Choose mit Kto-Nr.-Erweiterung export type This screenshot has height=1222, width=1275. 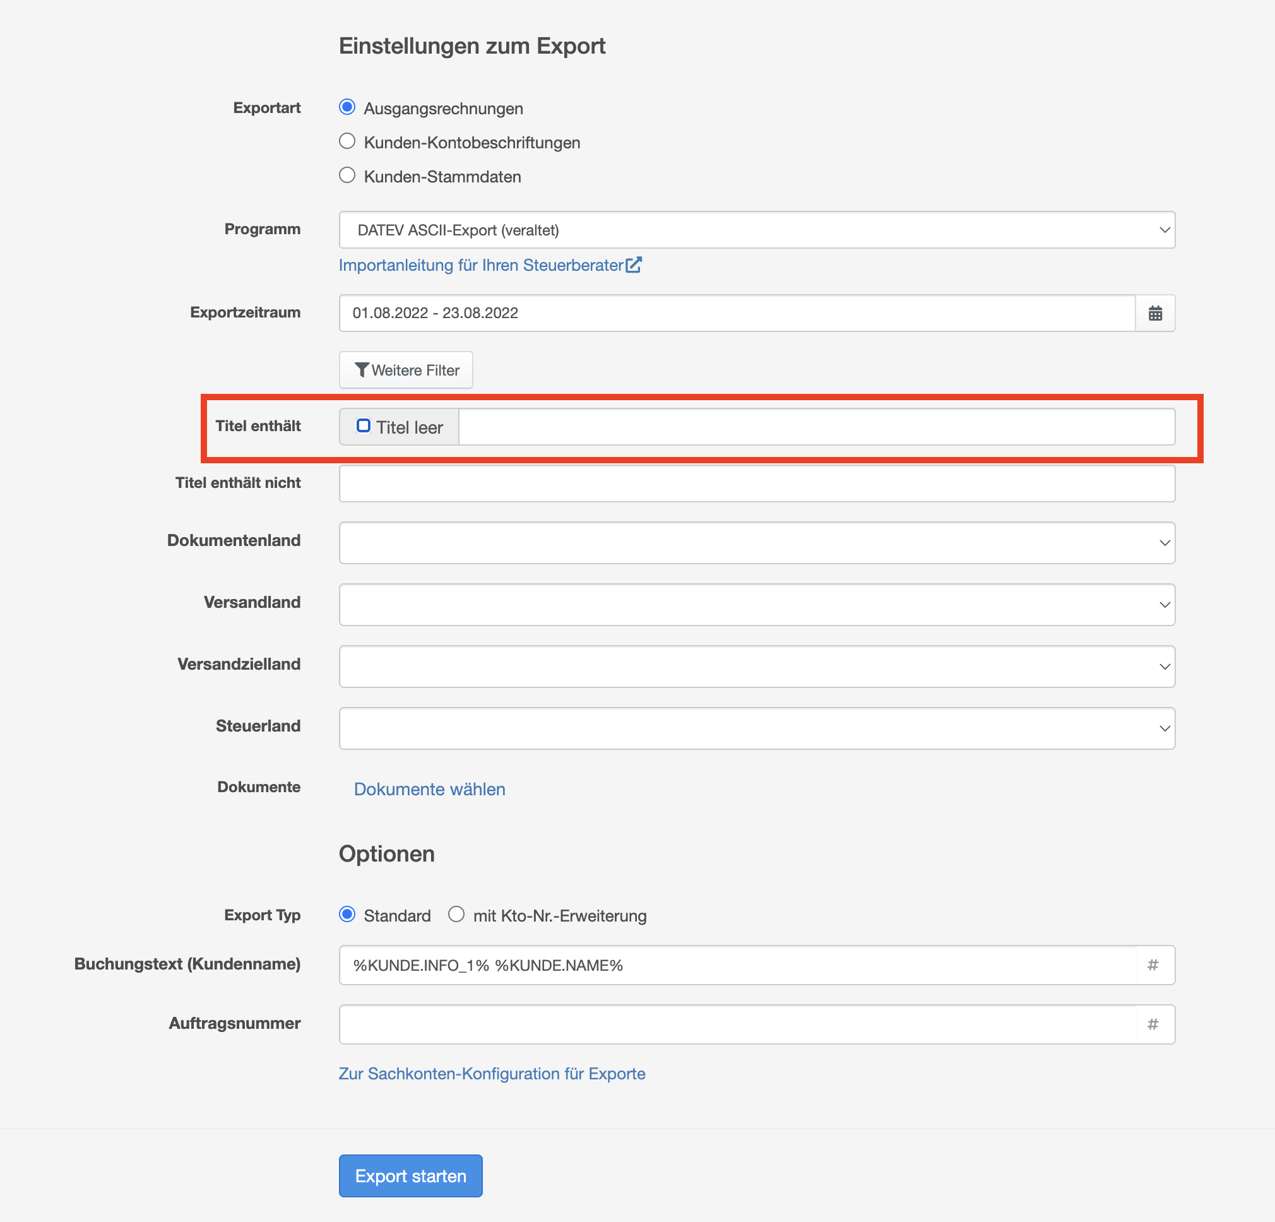[x=456, y=914]
